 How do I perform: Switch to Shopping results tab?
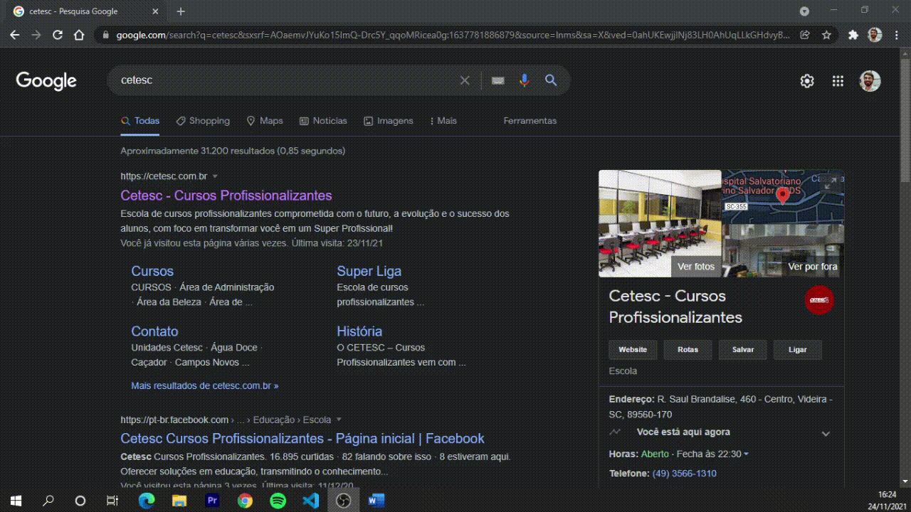coord(203,121)
